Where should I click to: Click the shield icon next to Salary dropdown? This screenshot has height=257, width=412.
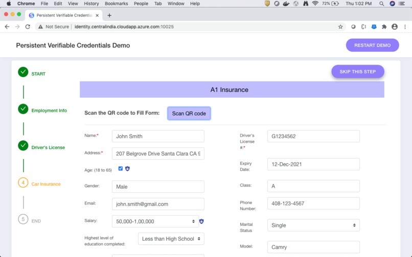[x=201, y=221]
